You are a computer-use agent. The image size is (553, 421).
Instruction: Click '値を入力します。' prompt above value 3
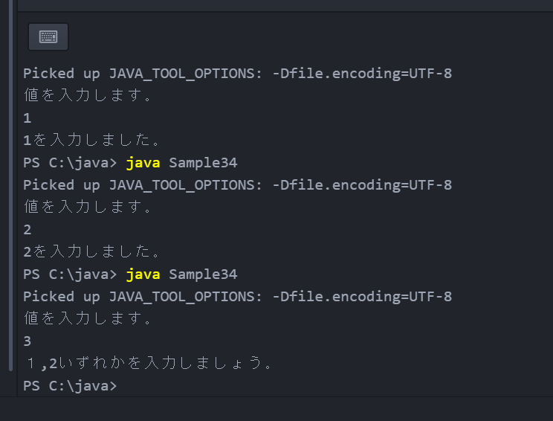tap(88, 318)
